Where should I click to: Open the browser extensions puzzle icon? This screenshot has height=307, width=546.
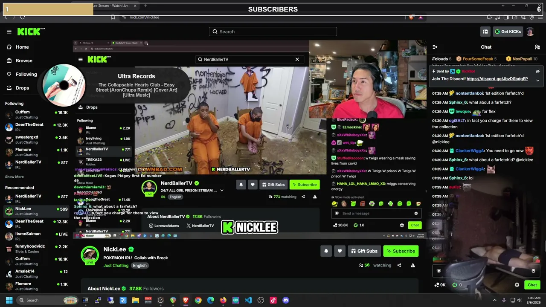tap(489, 17)
